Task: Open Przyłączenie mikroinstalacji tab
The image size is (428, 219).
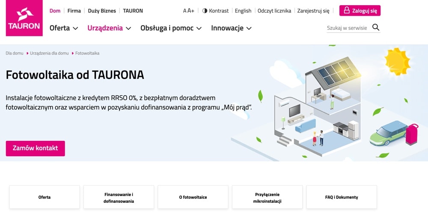Action: coord(267,197)
